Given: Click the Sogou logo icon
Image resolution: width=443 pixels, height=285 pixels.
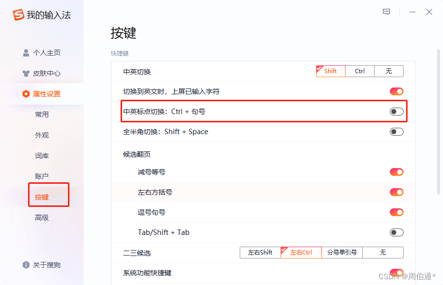Looking at the screenshot, I should tap(19, 15).
